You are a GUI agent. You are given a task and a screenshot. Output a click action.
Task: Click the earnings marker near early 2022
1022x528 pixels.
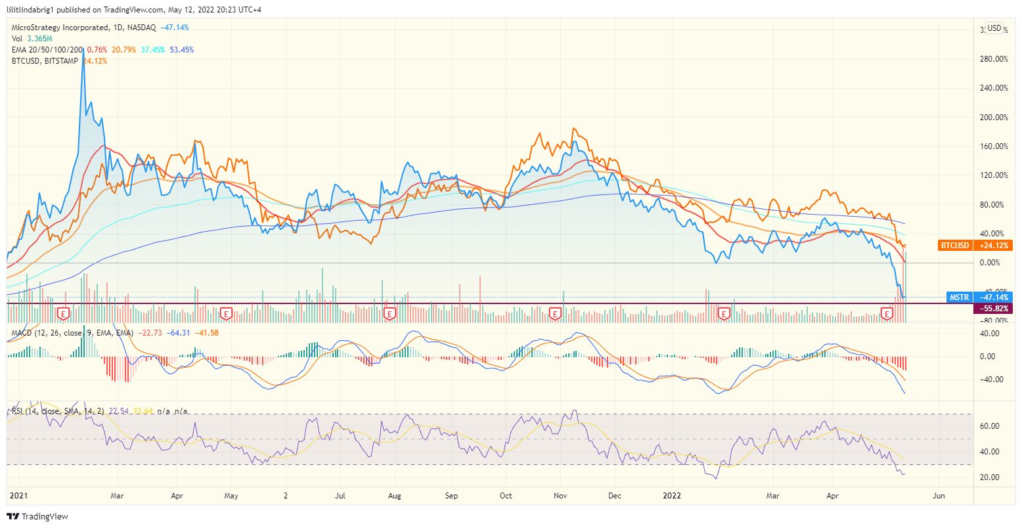pos(724,314)
